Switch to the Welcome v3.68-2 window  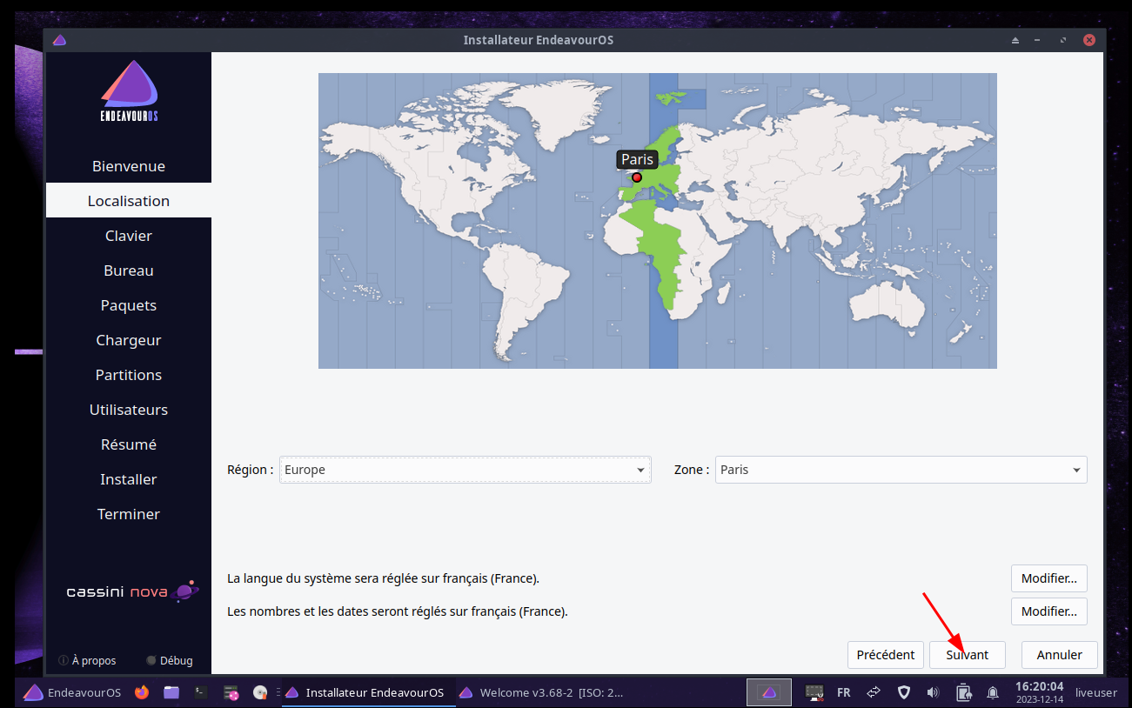tap(541, 692)
